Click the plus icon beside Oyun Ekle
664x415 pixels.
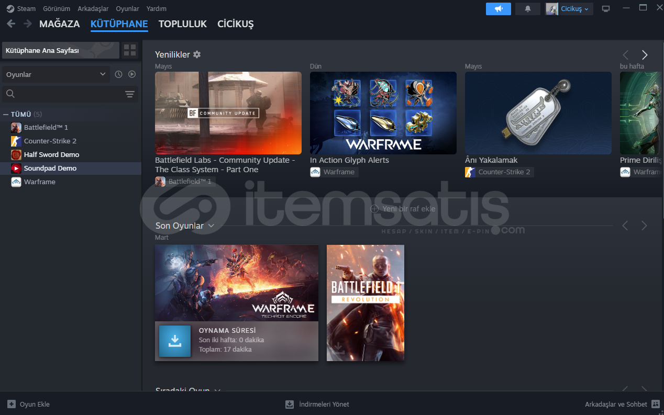coord(12,404)
